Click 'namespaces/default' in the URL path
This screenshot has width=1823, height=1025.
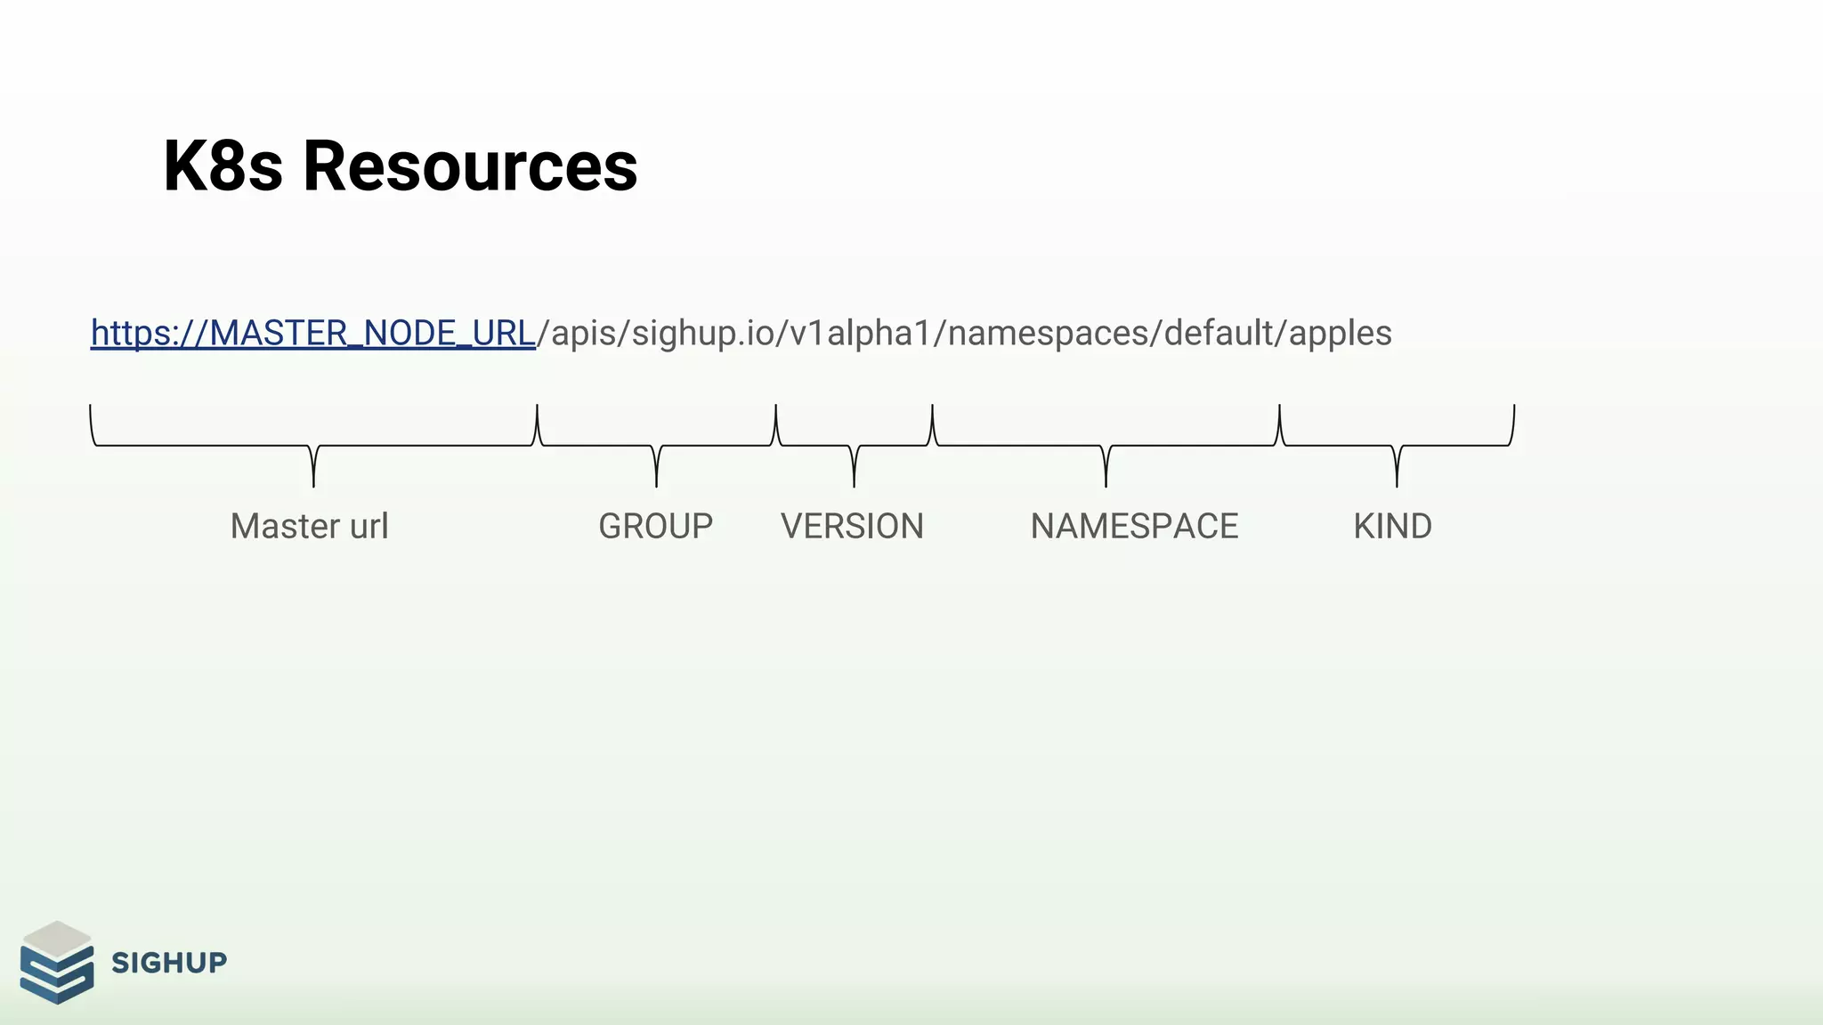click(1110, 334)
